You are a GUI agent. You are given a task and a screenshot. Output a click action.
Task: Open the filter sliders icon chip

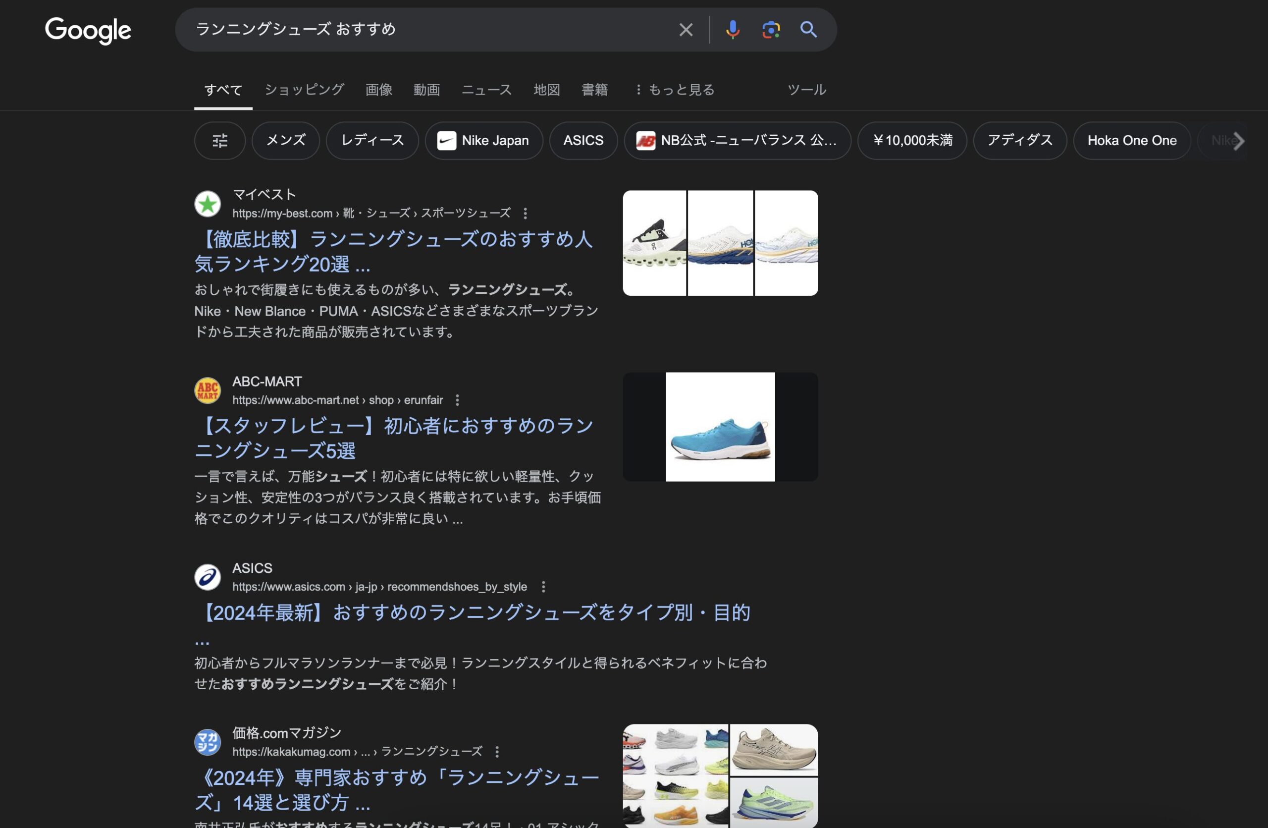[220, 141]
